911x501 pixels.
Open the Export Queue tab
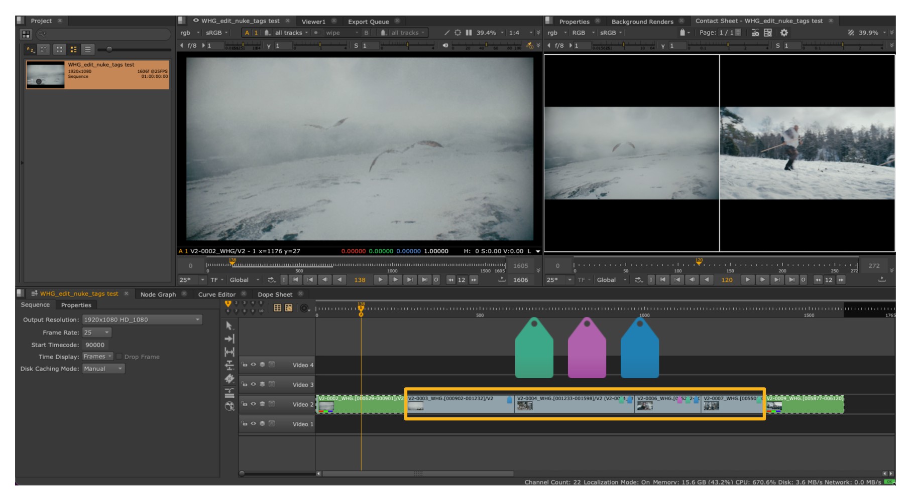(x=369, y=21)
